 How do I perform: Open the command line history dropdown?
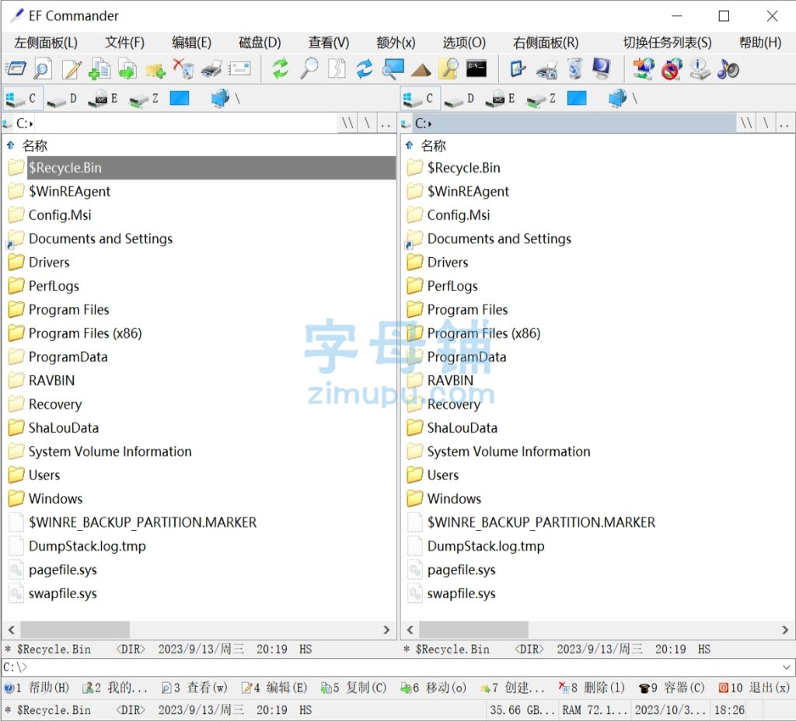[786, 667]
